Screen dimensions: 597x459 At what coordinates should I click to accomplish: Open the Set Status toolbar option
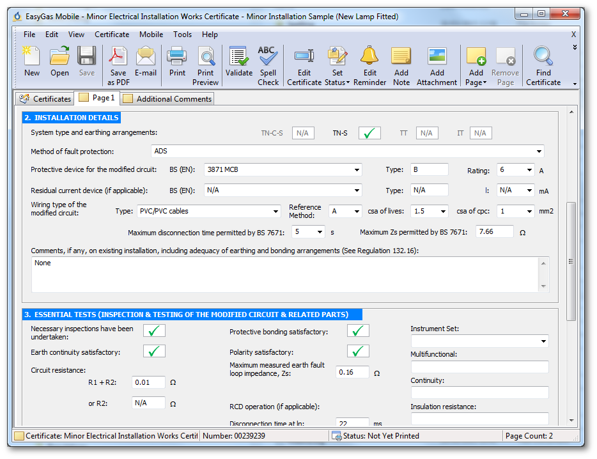coord(337,66)
